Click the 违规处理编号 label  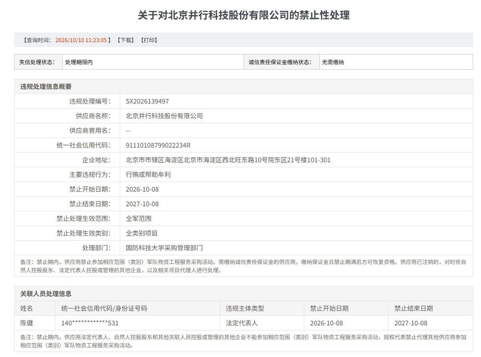pyautogui.click(x=90, y=102)
